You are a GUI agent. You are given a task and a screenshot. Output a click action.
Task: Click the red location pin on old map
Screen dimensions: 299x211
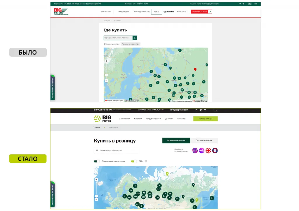pos(195,69)
